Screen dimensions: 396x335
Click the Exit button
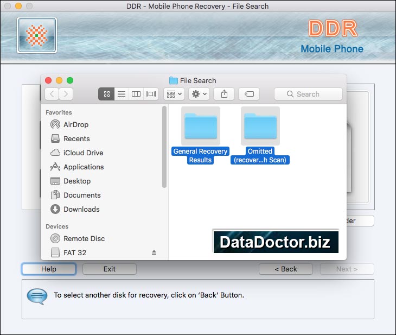coord(110,269)
